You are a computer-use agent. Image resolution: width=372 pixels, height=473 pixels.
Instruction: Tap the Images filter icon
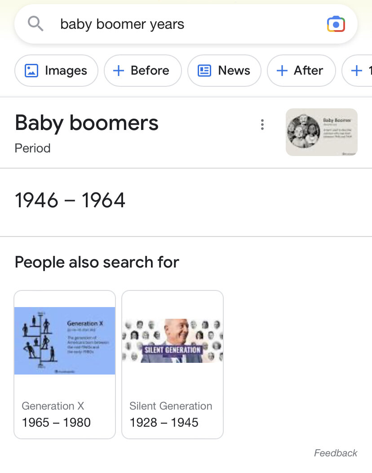tap(31, 71)
